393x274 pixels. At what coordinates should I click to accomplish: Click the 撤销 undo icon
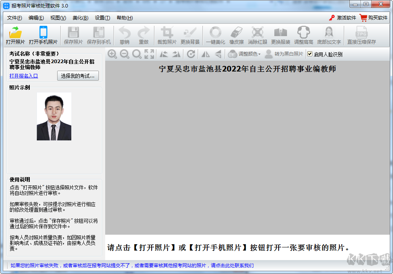(x=124, y=35)
